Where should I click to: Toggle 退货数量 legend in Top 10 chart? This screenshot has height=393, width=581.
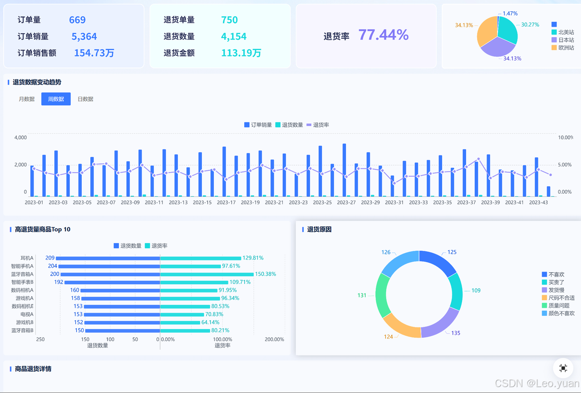(x=128, y=246)
